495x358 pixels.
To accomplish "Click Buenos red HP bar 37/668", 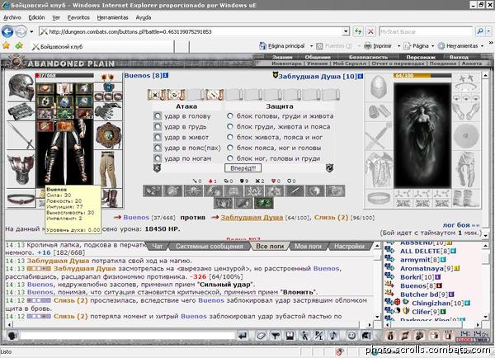I will click(64, 75).
